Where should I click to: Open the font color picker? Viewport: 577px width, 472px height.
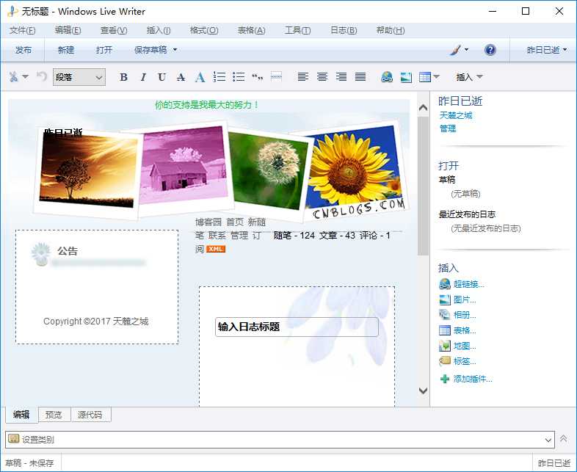pyautogui.click(x=200, y=77)
